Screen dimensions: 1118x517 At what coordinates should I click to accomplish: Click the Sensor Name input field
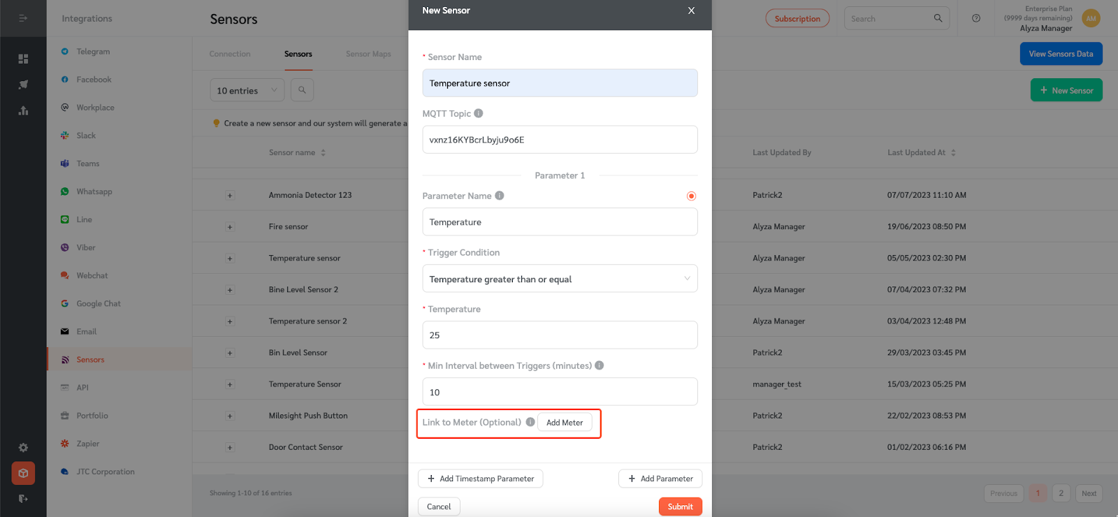560,83
